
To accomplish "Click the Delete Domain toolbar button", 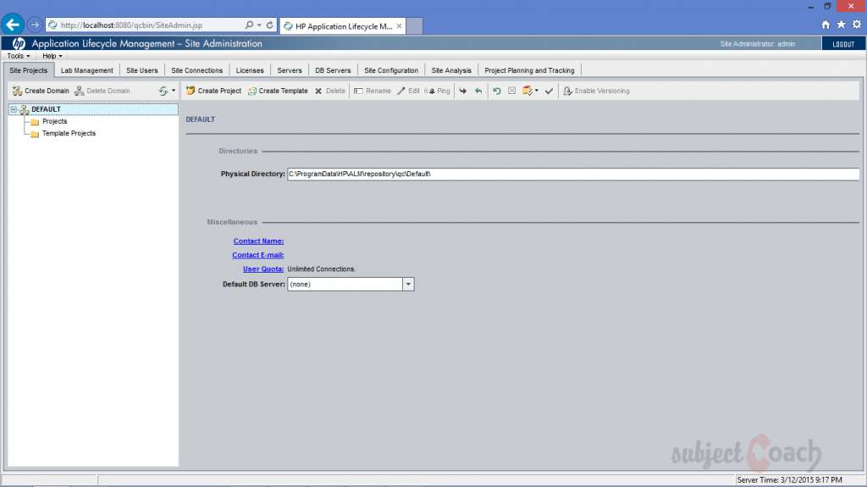I will 102,91.
